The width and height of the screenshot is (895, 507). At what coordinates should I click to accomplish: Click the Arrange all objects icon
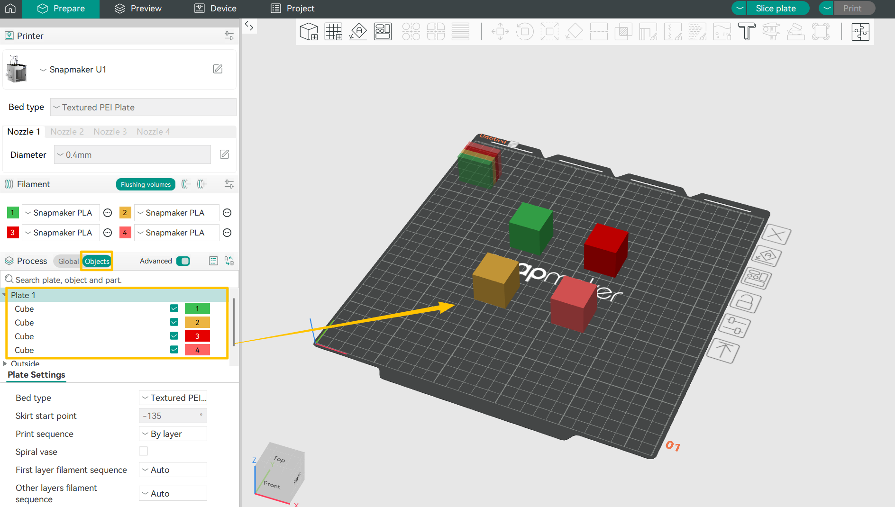click(x=383, y=32)
